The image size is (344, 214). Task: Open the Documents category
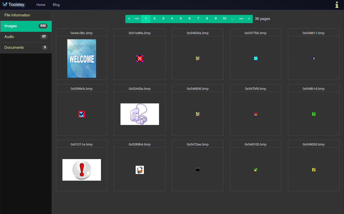tap(26, 48)
